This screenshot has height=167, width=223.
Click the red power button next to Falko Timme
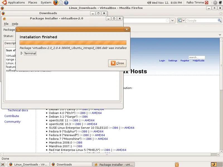click(x=207, y=3)
